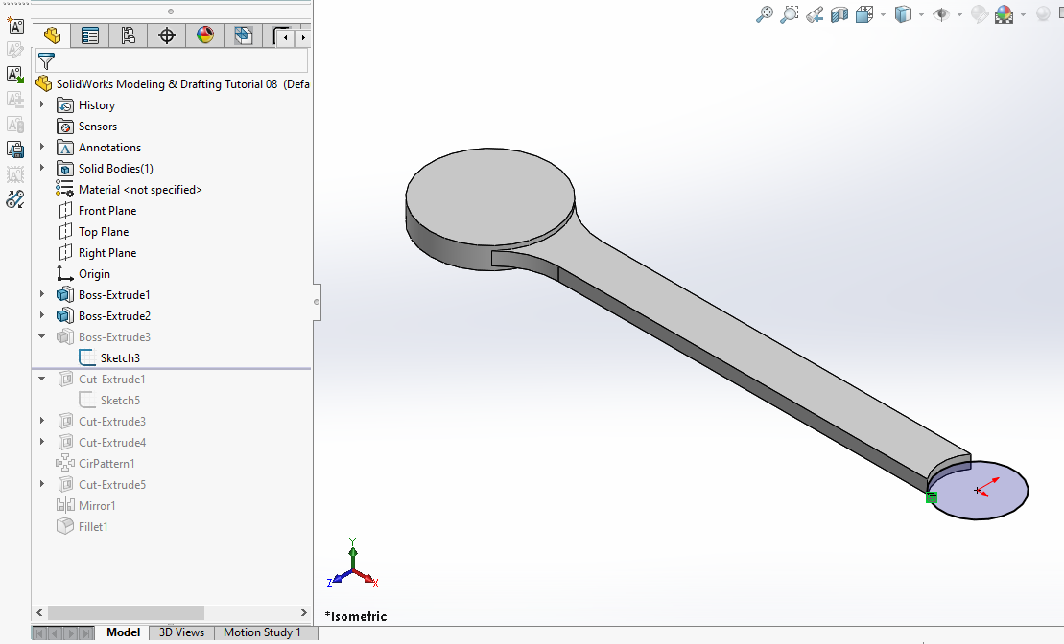Click the belt and pulley icon in left toolbar
This screenshot has height=644, width=1064.
tap(15, 199)
